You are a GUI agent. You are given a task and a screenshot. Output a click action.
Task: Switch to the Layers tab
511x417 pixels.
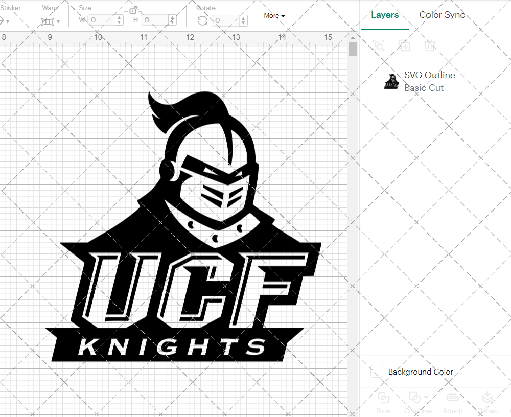coord(385,15)
